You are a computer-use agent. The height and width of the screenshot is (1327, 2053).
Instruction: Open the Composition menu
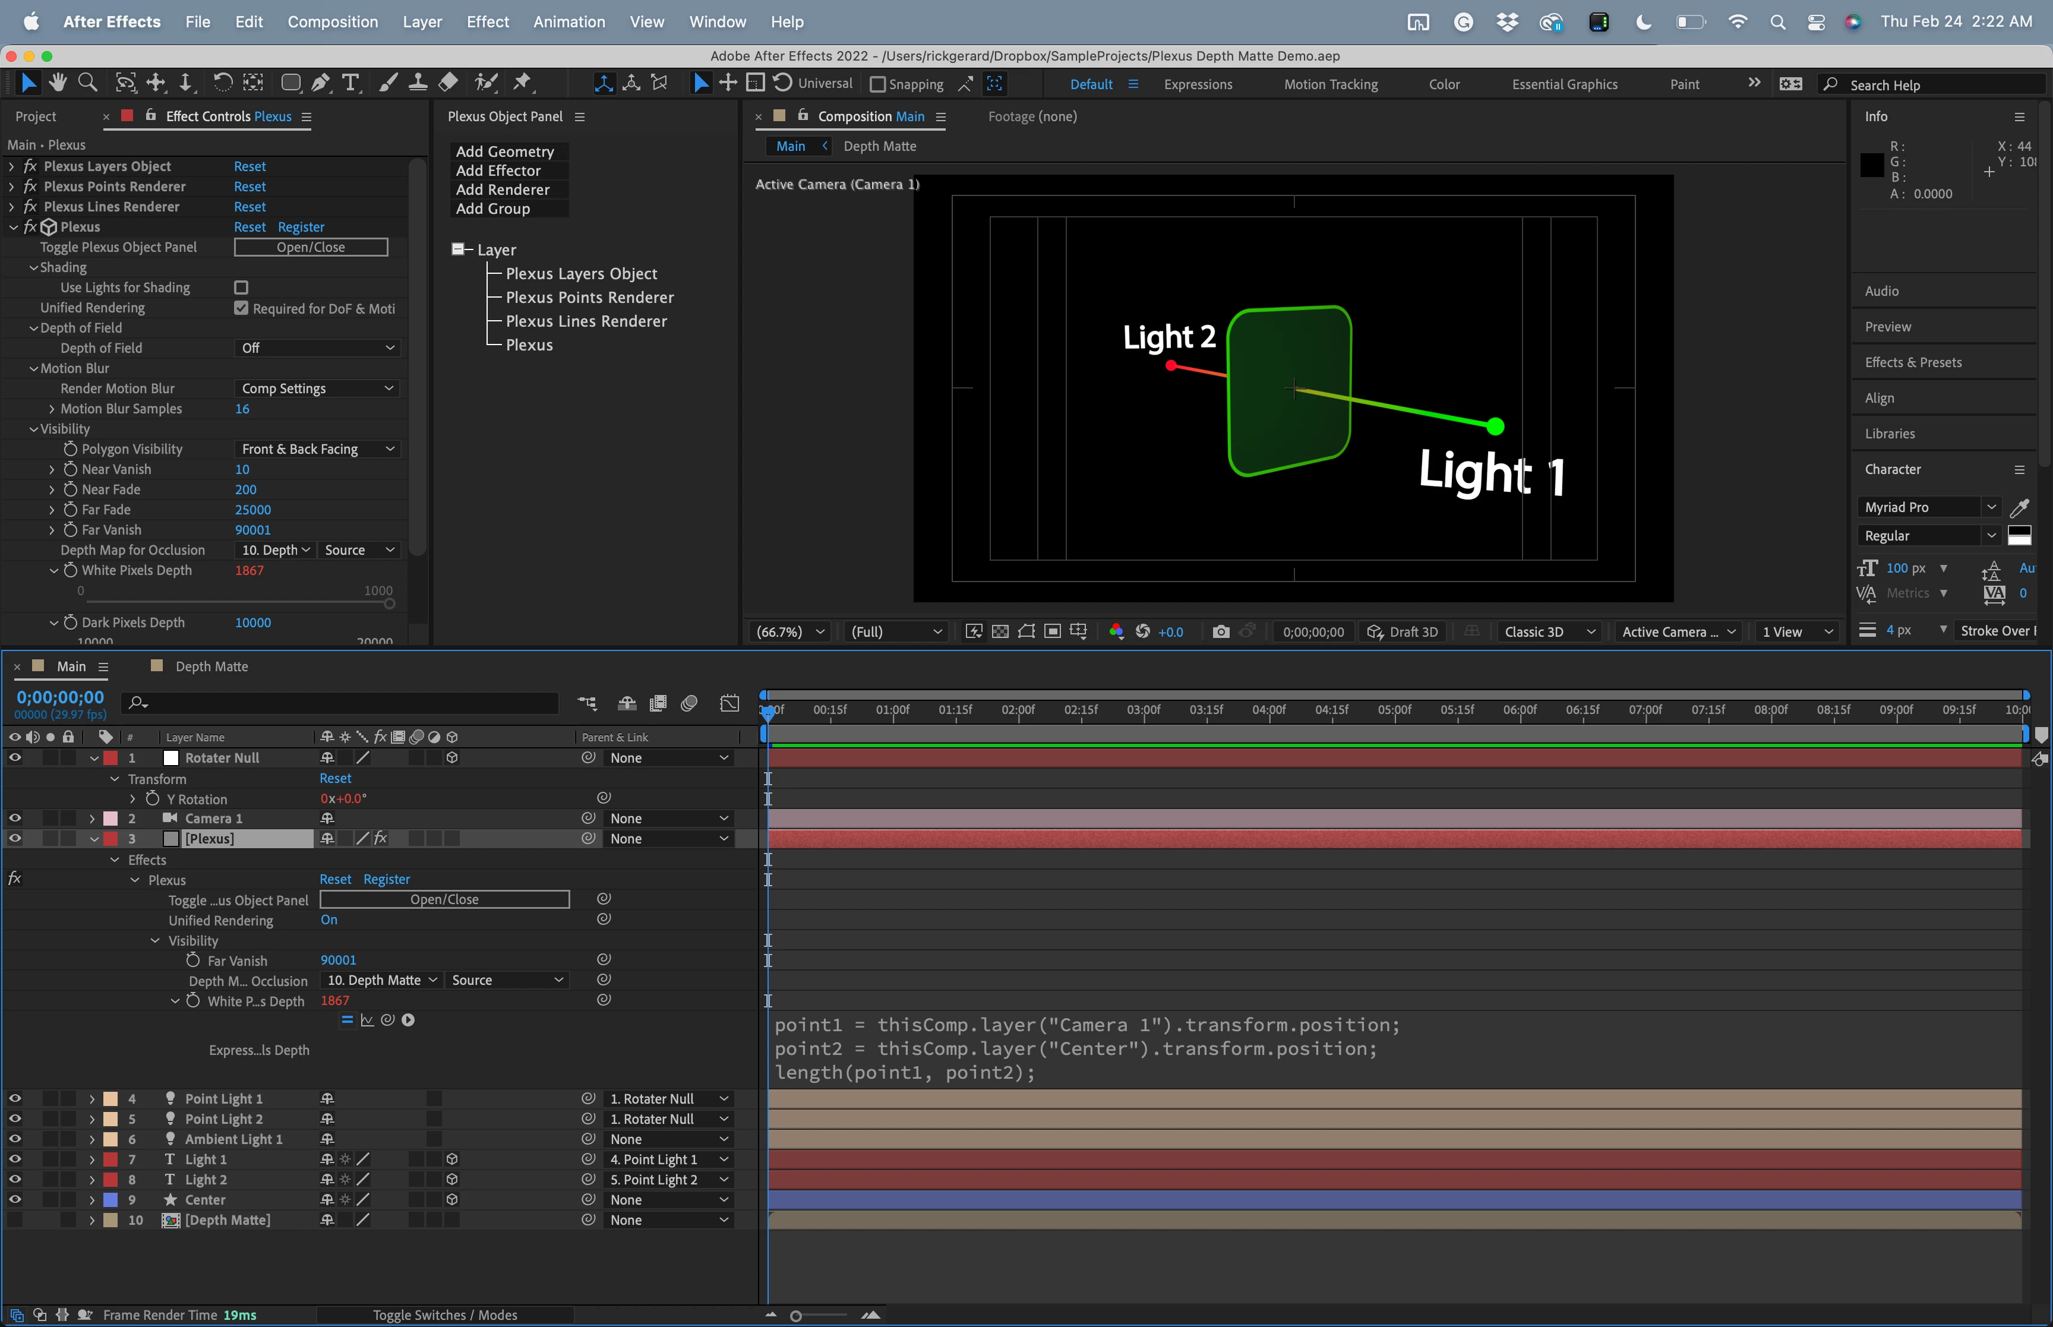pyautogui.click(x=333, y=21)
